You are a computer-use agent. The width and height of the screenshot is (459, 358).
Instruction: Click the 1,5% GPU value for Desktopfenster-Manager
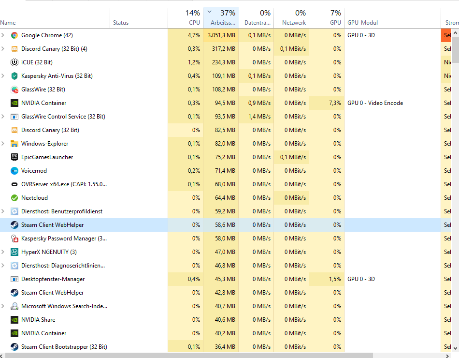point(327,279)
